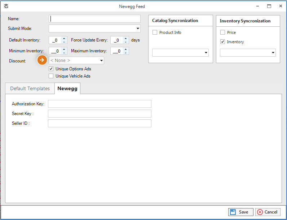Image resolution: width=287 pixels, height=220 pixels.
Task: Increase Force Update Every days value
Action: (125, 38)
